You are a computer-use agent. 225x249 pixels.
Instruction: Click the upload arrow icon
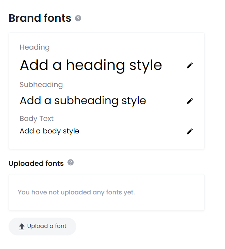(22, 227)
